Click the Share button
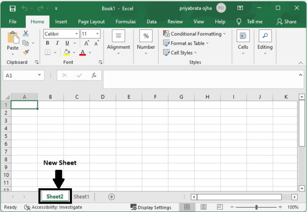Image resolution: width=307 pixels, height=212 pixels. [x=286, y=22]
